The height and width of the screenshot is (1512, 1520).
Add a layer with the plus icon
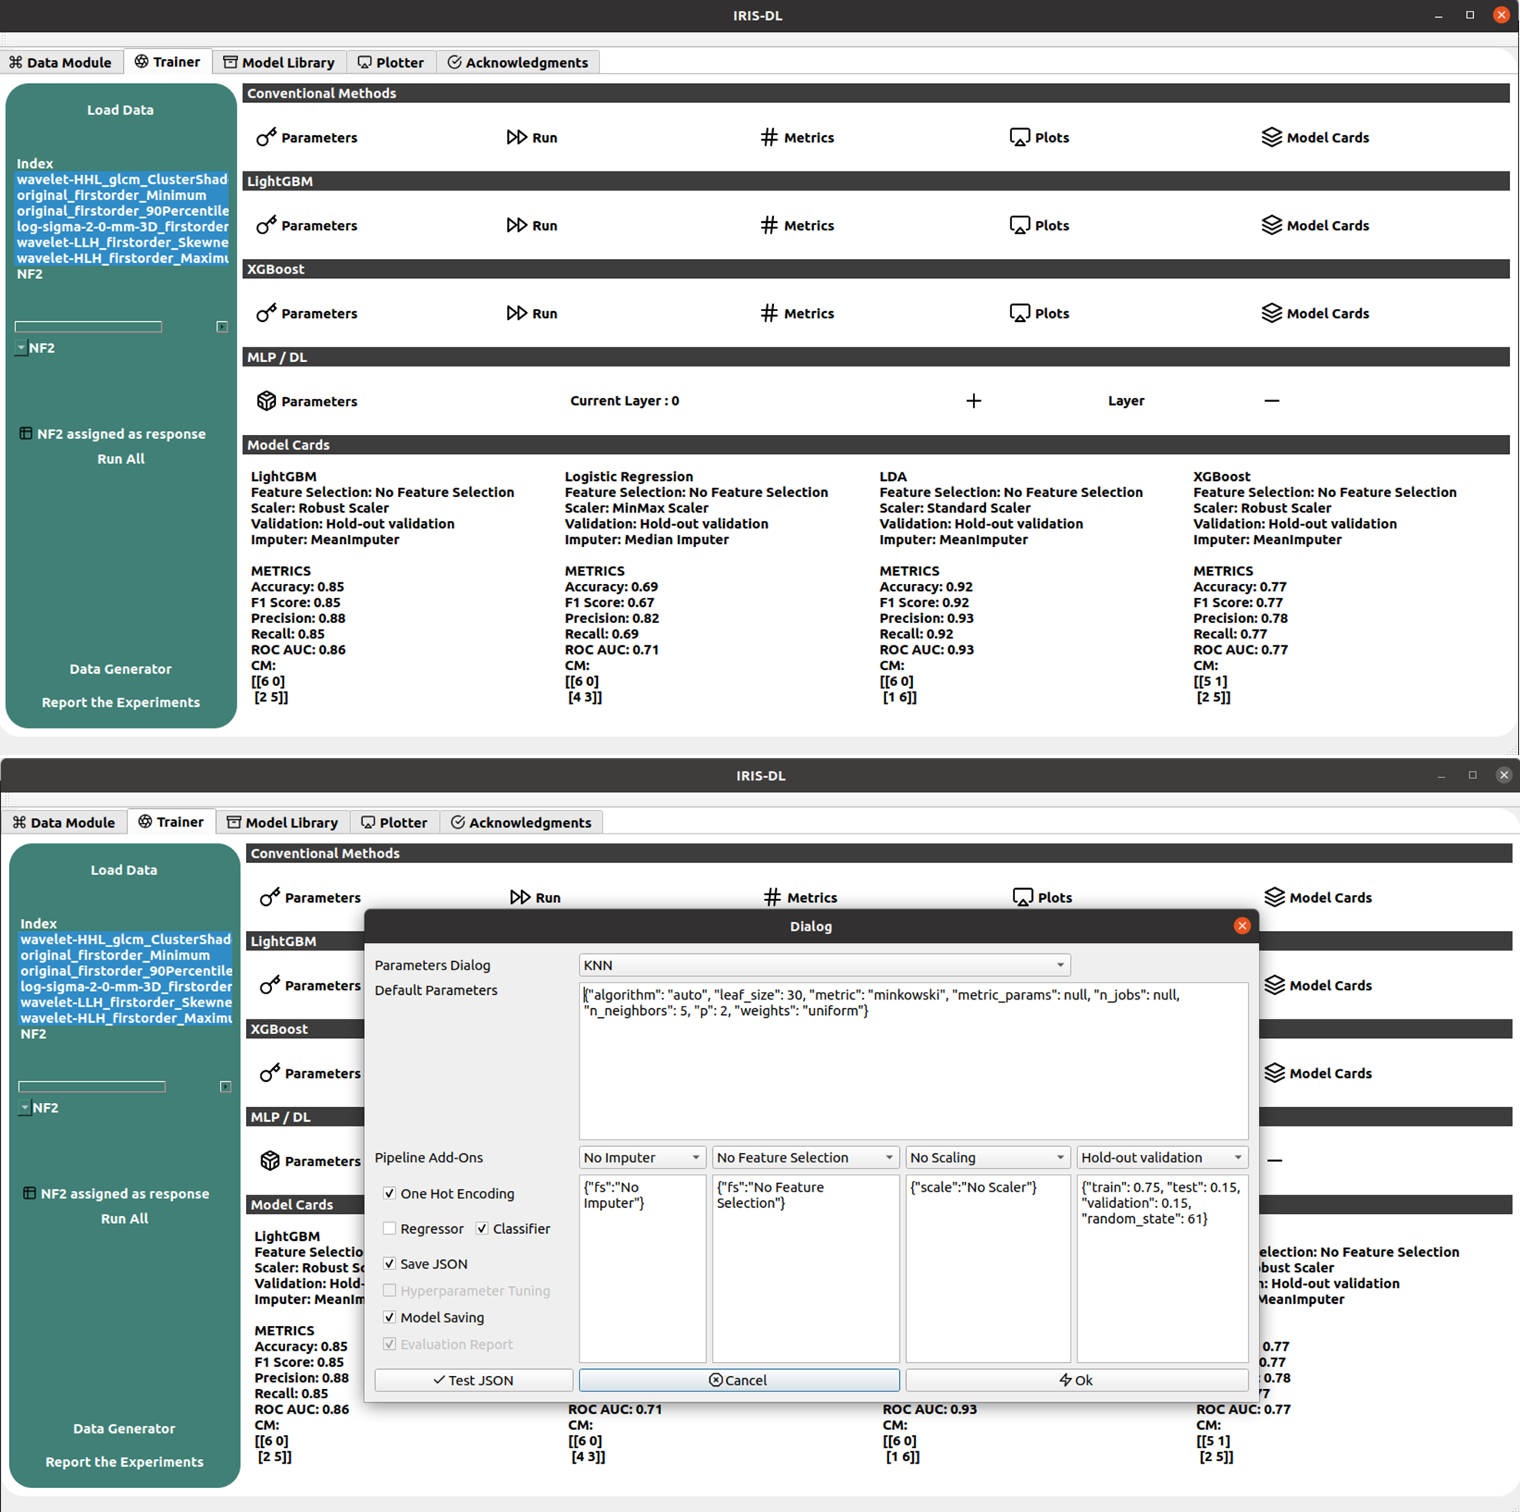pos(973,401)
